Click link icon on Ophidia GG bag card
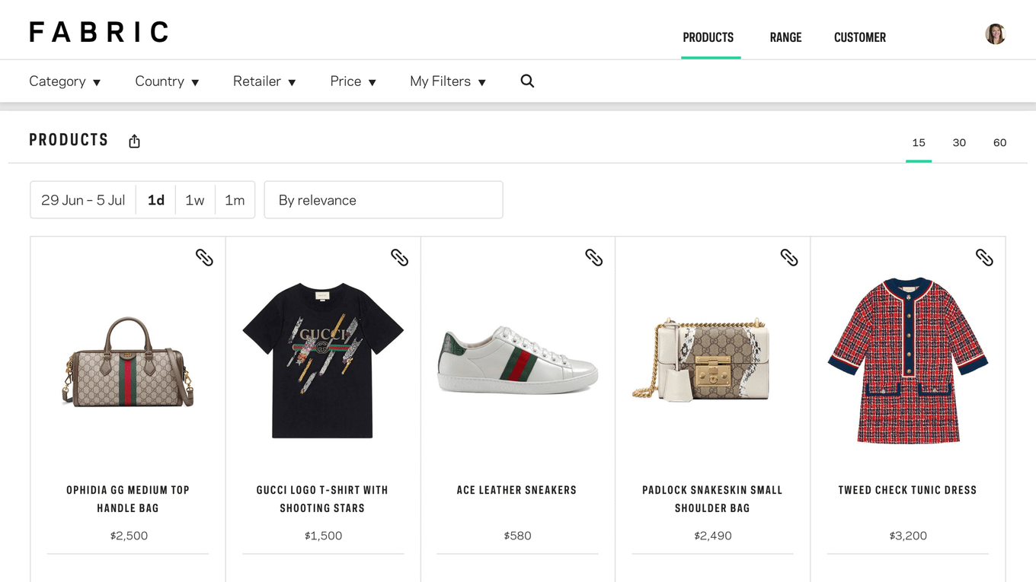 coord(204,257)
